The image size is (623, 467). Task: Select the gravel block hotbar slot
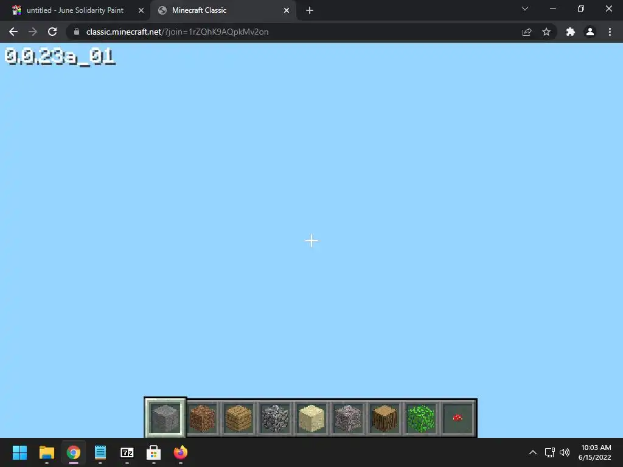pyautogui.click(x=348, y=418)
